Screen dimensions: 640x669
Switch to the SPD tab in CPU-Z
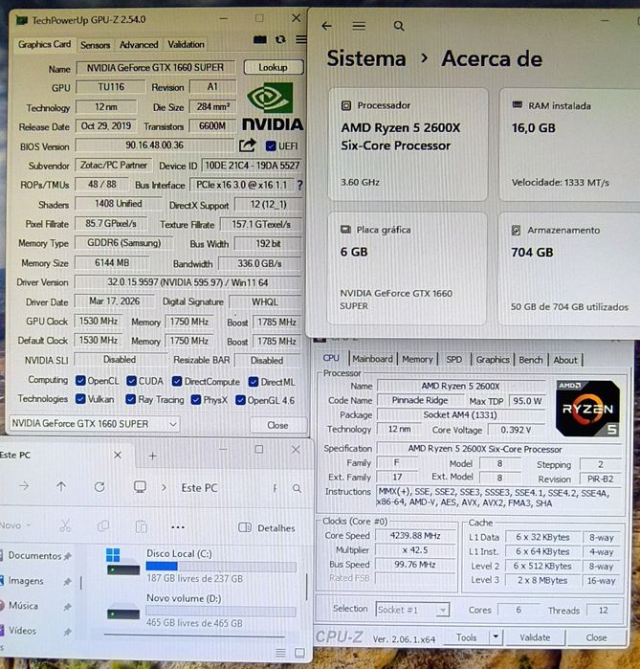[453, 359]
